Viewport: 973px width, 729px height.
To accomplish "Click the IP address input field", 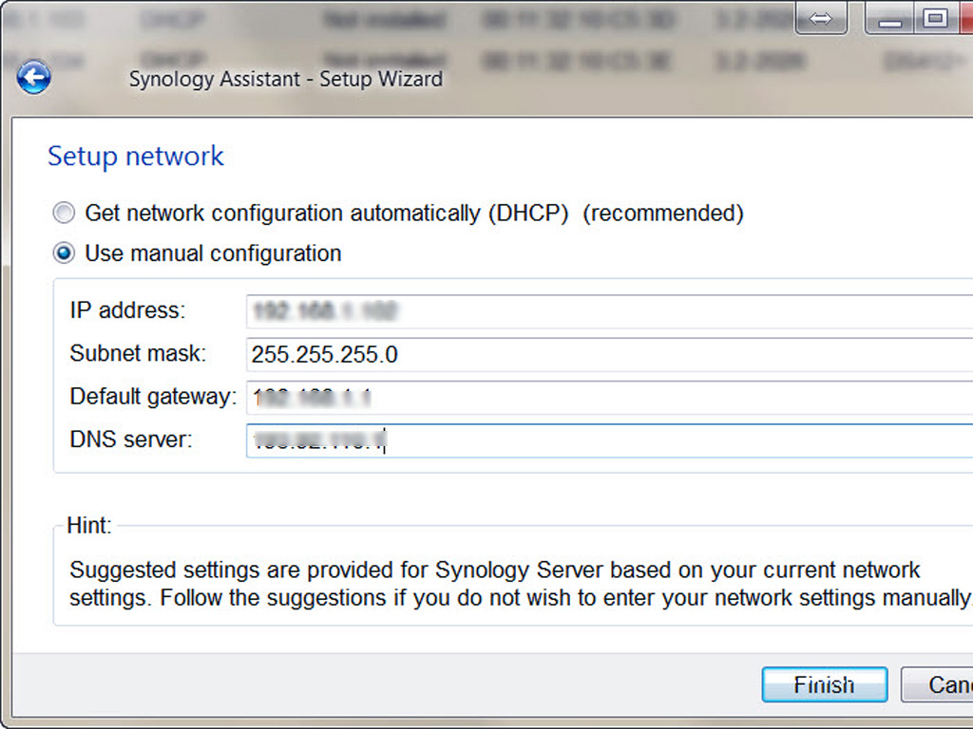I will coord(609,311).
